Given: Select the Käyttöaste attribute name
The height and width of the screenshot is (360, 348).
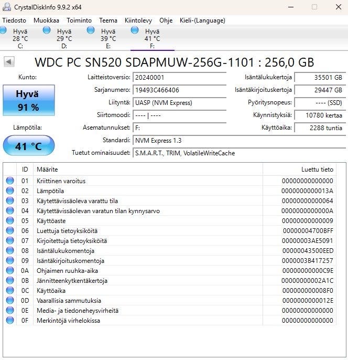Looking at the screenshot, I should click(x=51, y=221).
